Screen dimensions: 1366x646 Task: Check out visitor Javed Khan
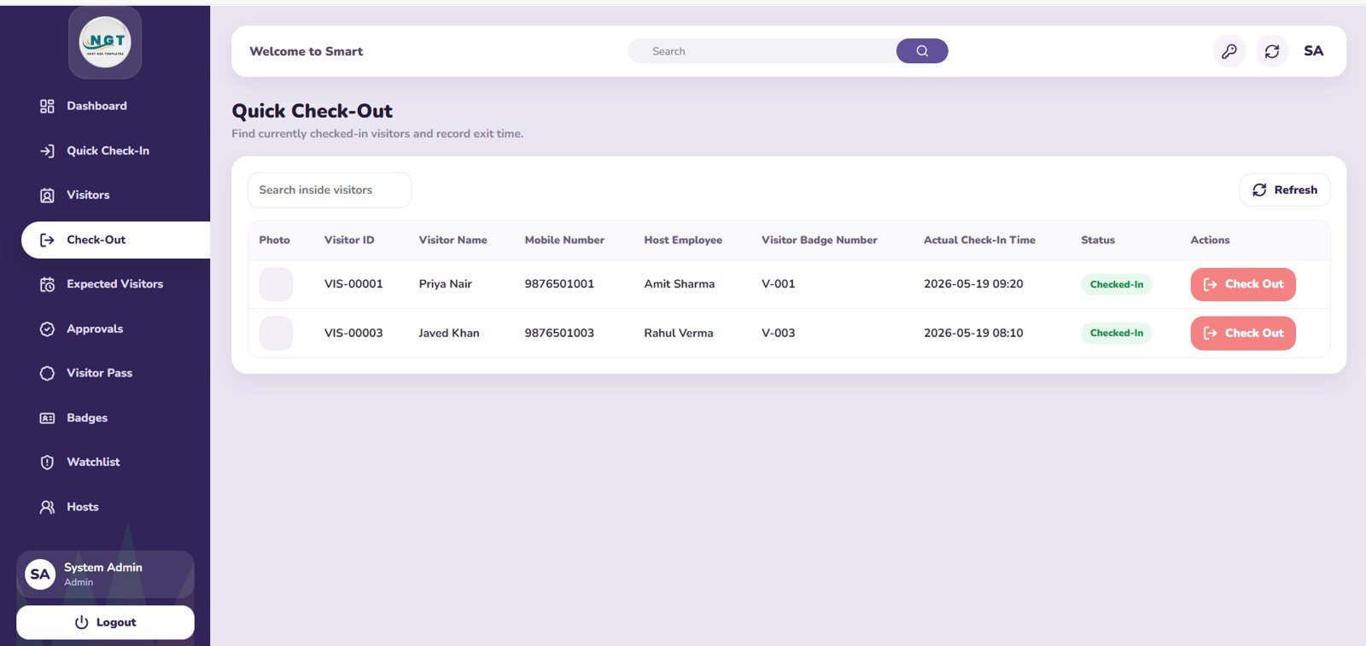[1243, 333]
